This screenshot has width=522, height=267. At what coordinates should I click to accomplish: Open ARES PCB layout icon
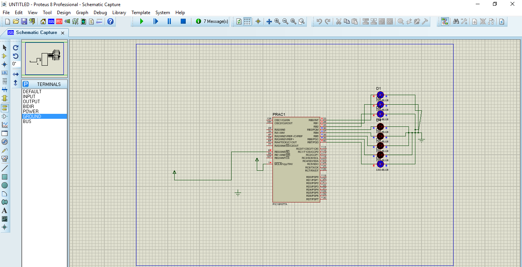tap(59, 21)
